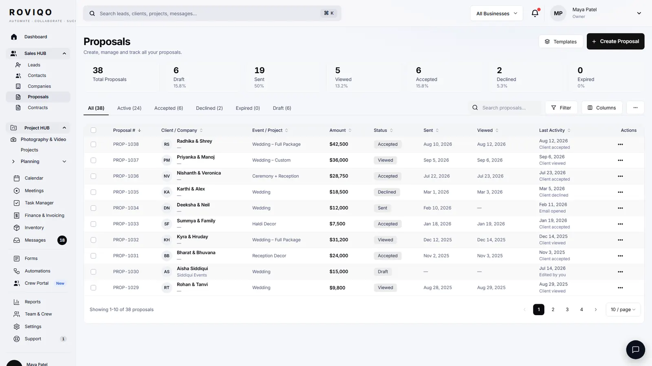This screenshot has width=652, height=366.
Task: Change the 10 / page size dropdown
Action: tap(623, 309)
